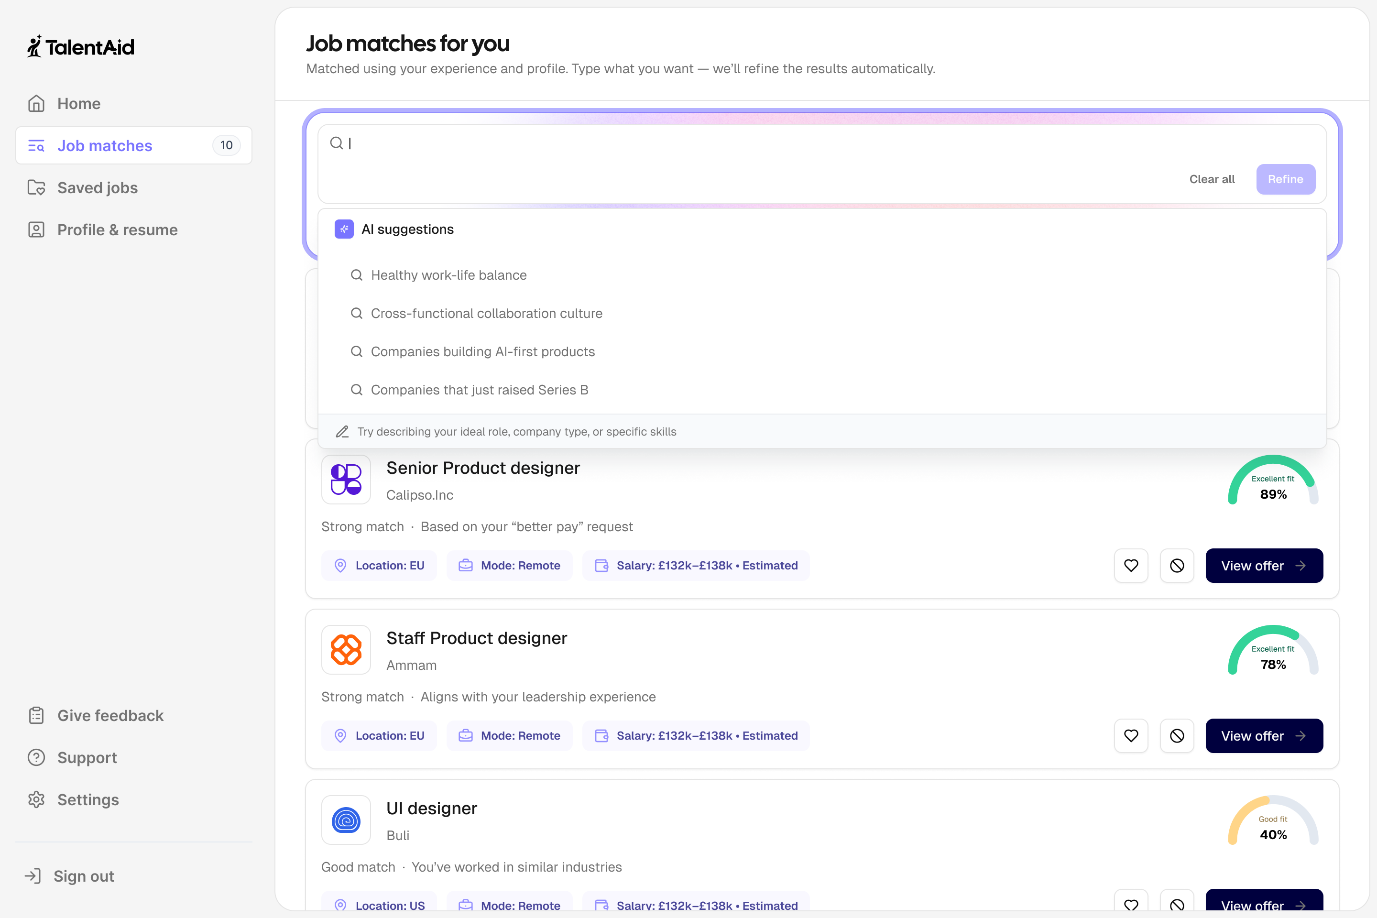Open the Ammam company logo

pos(346,650)
